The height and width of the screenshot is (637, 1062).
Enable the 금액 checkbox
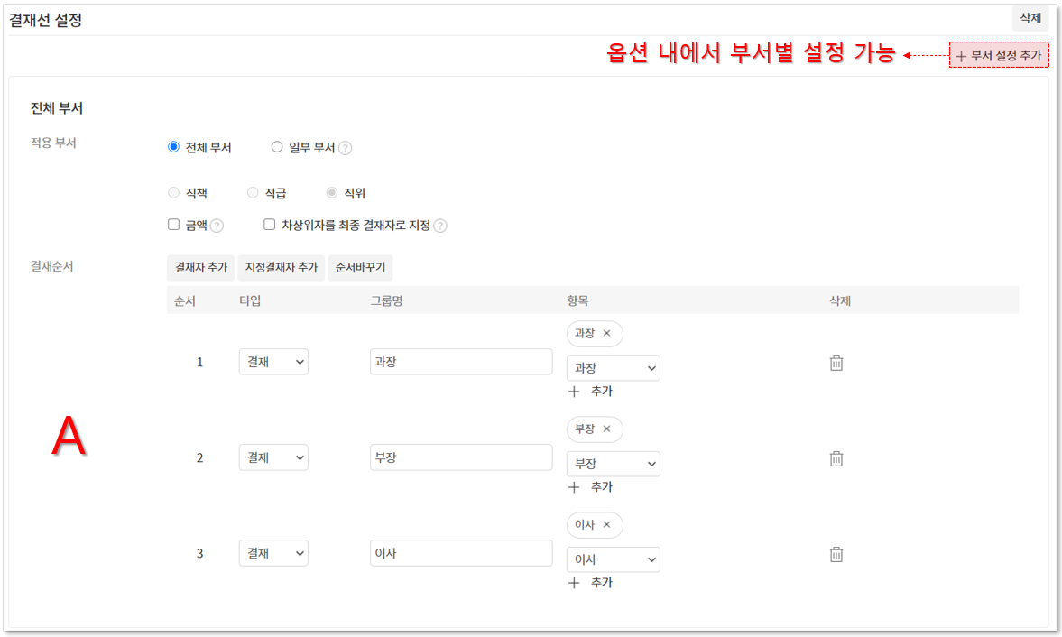174,225
